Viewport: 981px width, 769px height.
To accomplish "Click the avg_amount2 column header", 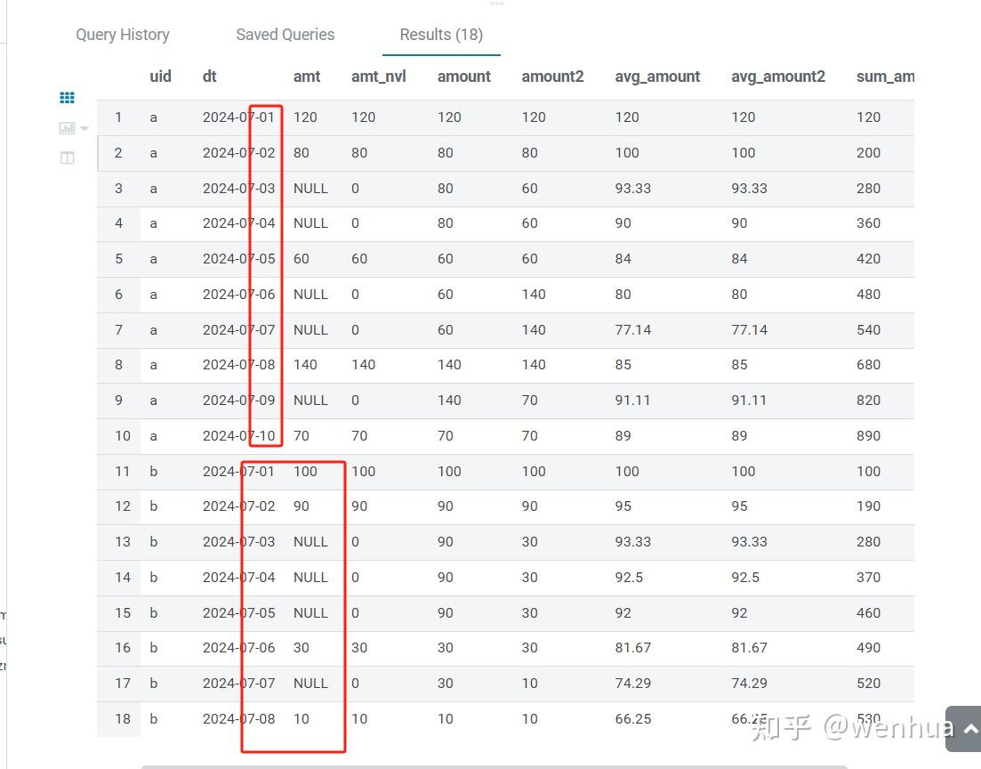I will tap(778, 77).
